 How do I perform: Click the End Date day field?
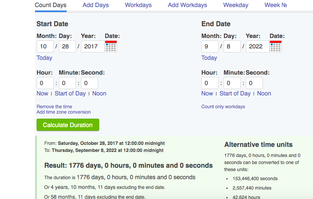pyautogui.click(x=232, y=46)
